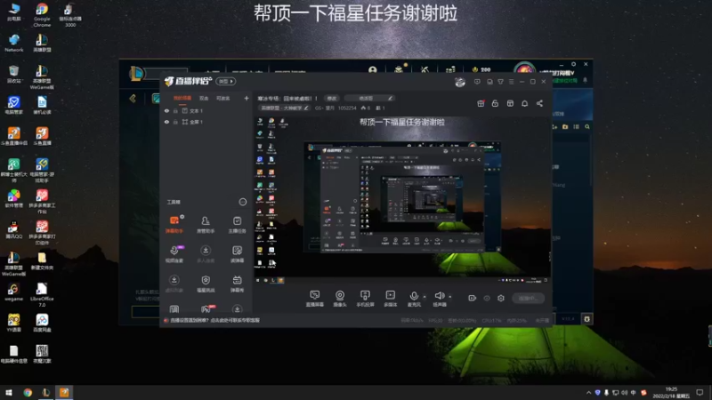Collapse the 工具箱 toolbox section

pyautogui.click(x=242, y=202)
